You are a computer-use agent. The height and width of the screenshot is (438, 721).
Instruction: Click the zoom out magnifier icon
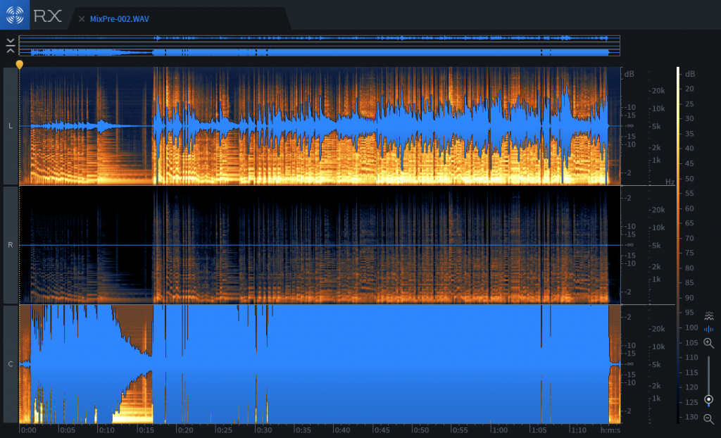tap(708, 419)
